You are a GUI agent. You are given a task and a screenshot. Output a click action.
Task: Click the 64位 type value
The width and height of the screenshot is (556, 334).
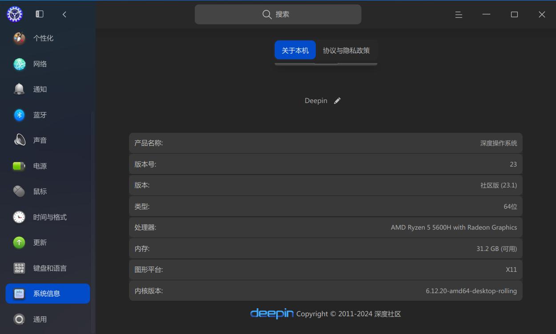point(510,207)
